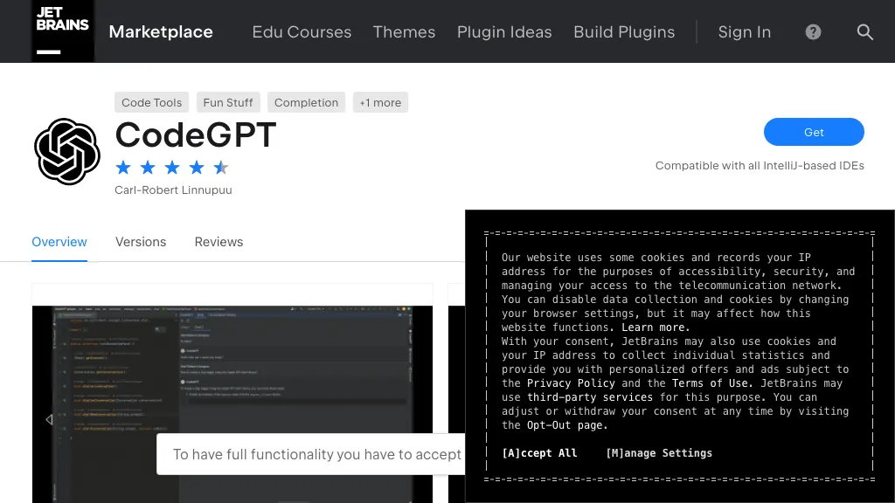Click the fifth rating star
This screenshot has width=895, height=503.
(221, 167)
